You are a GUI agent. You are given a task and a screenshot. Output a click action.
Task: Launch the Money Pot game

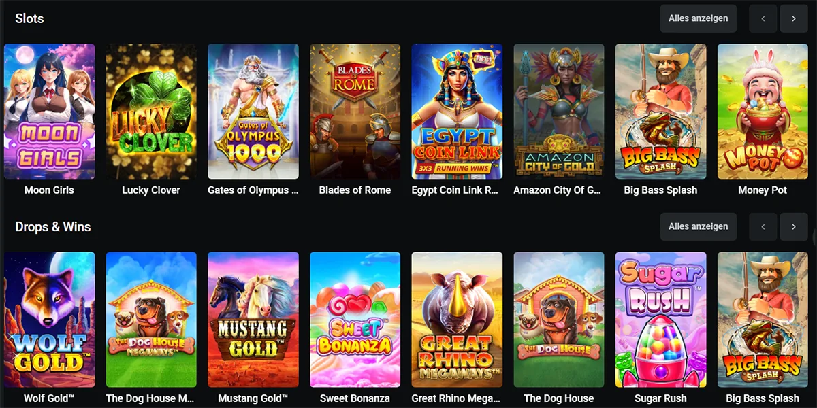coord(763,112)
